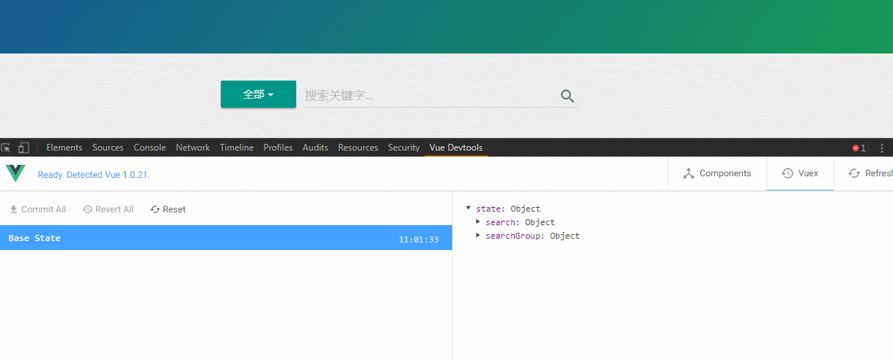Screen dimensions: 893x360
Task: Expand the search Object node
Action: 478,222
